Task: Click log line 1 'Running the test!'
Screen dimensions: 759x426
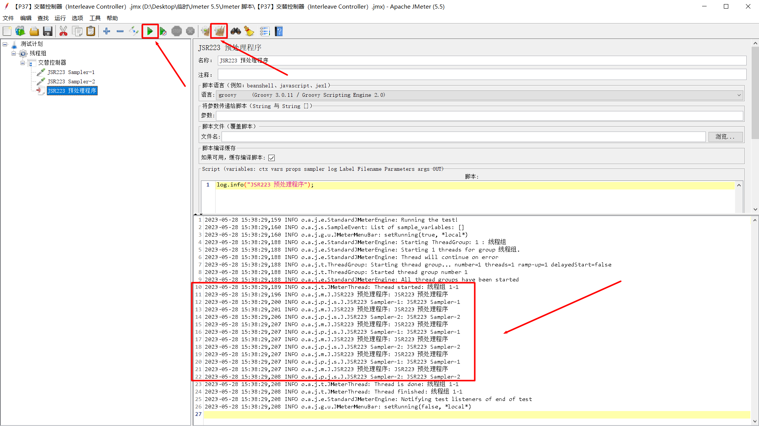Action: [x=331, y=220]
